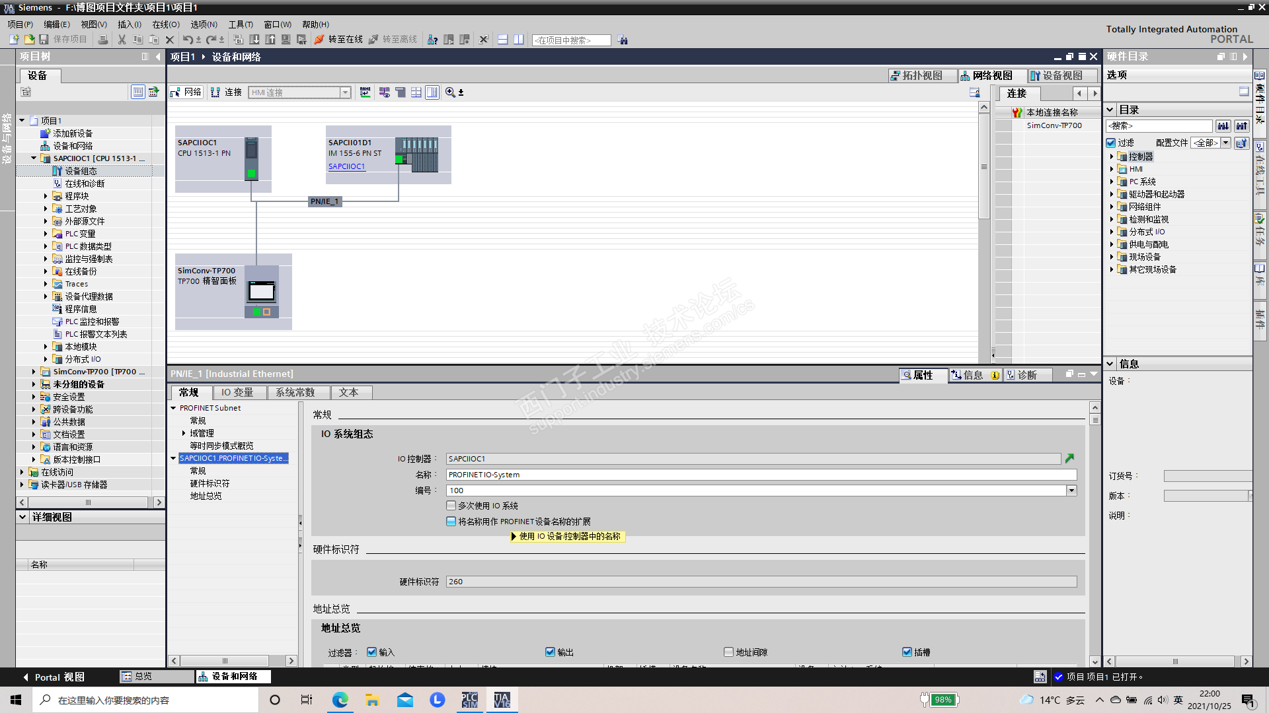The image size is (1269, 713).
Task: Click 转至在线 (Go online) toolbar button
Action: (338, 40)
